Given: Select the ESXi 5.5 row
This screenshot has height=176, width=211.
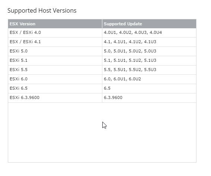Looking at the screenshot, I should (102, 70).
